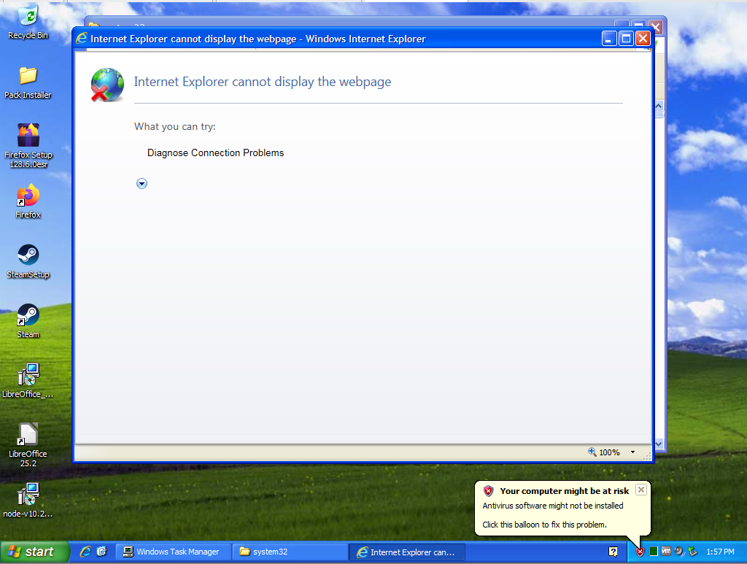
Task: Click the second quick launch browser icon
Action: [x=102, y=552]
